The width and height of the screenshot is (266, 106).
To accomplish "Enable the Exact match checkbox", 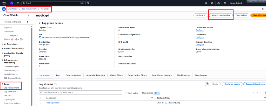I will click(126, 93).
